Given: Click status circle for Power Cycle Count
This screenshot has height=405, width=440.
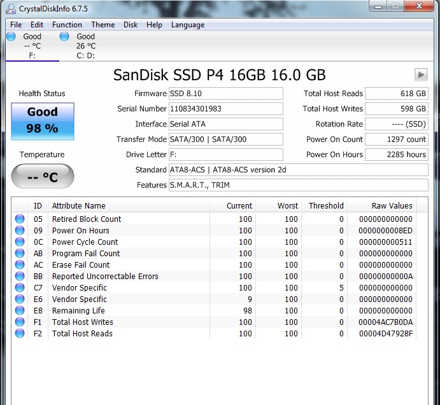Looking at the screenshot, I should 20,242.
